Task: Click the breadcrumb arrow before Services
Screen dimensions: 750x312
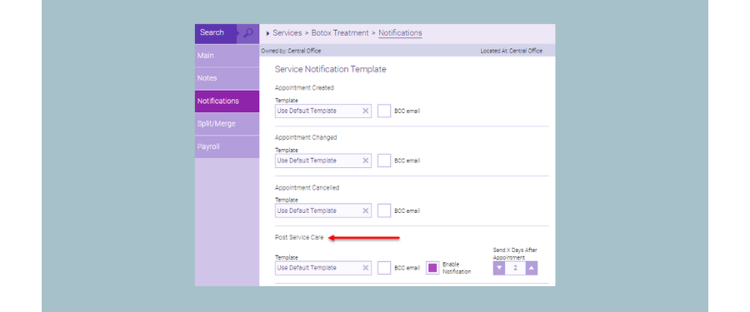Action: point(267,33)
